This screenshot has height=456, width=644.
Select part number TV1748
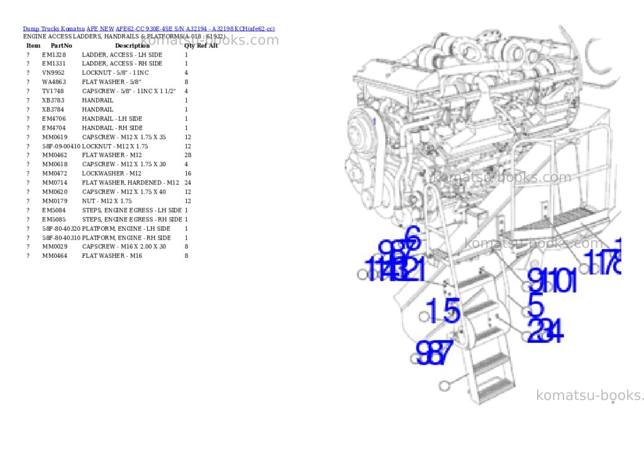(53, 91)
